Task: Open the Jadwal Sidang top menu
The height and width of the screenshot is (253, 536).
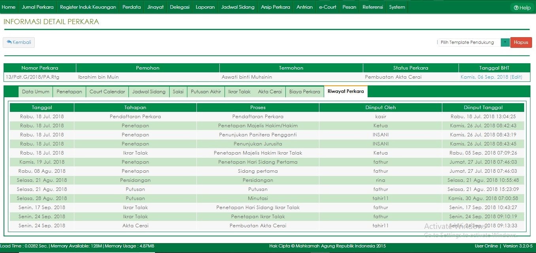Action: click(238, 7)
